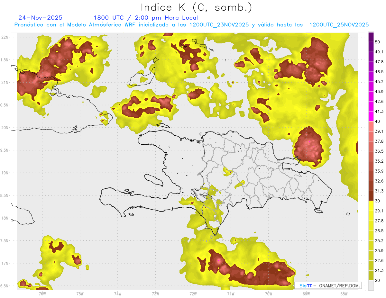This screenshot has height=298, width=386.
Task: Click the '37.8' legend value
Action: click(379, 141)
